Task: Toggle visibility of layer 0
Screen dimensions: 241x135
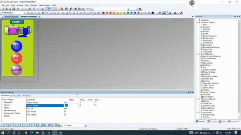Action: tap(3, 125)
